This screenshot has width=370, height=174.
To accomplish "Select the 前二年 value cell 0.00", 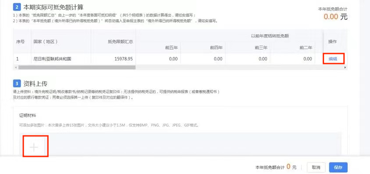I will coord(292,59).
